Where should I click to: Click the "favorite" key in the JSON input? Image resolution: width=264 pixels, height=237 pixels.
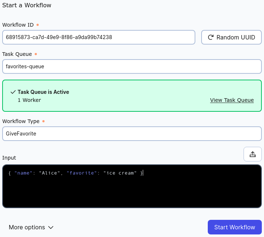point(82,173)
